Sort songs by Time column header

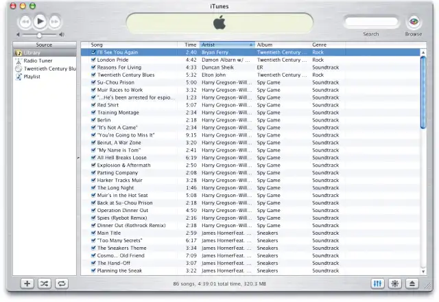[x=191, y=45]
